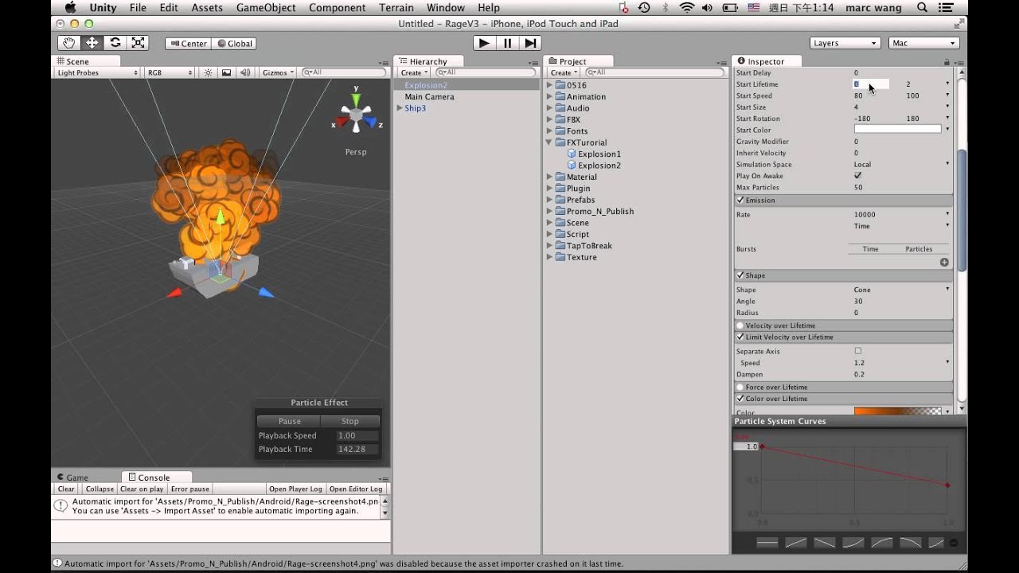Click the scene orientation gizmo cube
Viewport: 1019px width, 573px height.
pyautogui.click(x=356, y=116)
